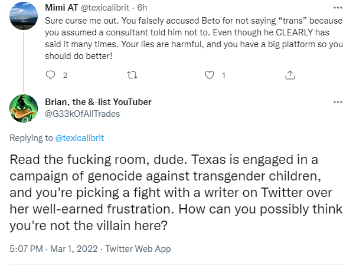Like Mimi AT's tweet with heart icon

(x=210, y=75)
